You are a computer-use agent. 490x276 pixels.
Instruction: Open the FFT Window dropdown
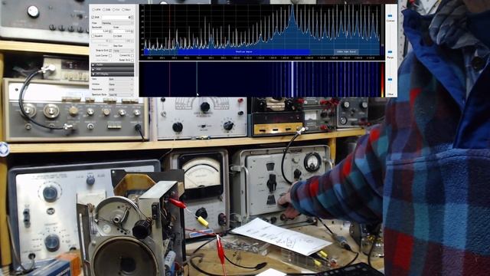121,84
